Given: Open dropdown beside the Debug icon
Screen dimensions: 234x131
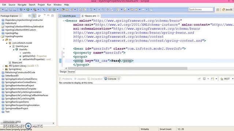Looking at the screenshot, I should pyautogui.click(x=24, y=9).
